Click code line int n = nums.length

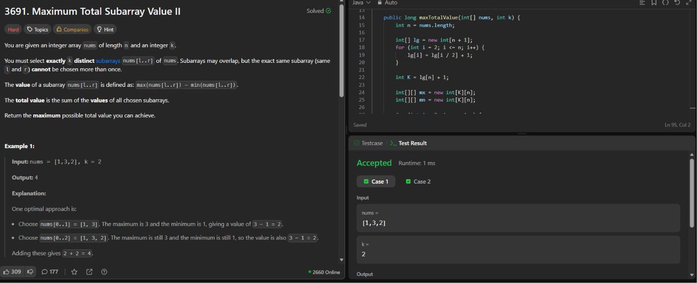(426, 26)
